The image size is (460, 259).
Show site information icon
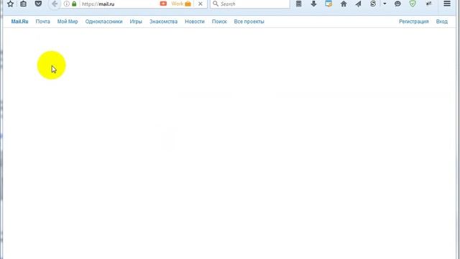point(67,4)
